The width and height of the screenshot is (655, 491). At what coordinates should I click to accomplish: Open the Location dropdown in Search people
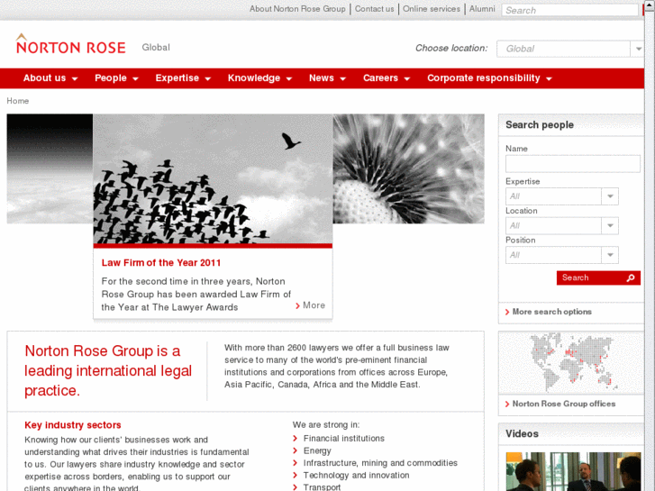[x=610, y=226]
